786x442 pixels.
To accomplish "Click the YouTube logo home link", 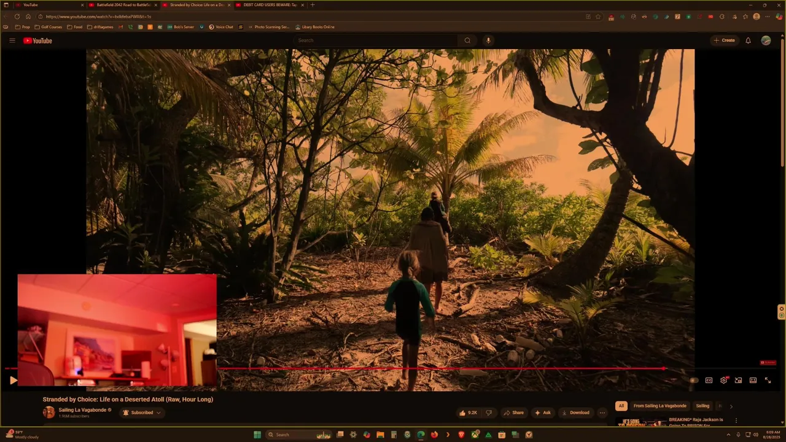I will coord(37,41).
